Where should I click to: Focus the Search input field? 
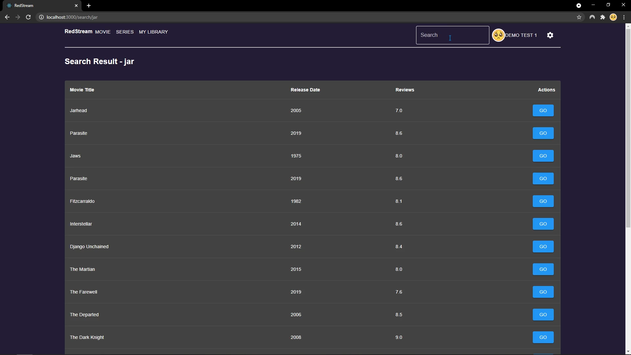[452, 35]
